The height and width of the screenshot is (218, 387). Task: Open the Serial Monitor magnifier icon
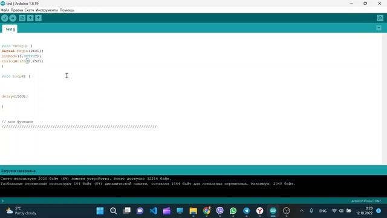(x=380, y=18)
